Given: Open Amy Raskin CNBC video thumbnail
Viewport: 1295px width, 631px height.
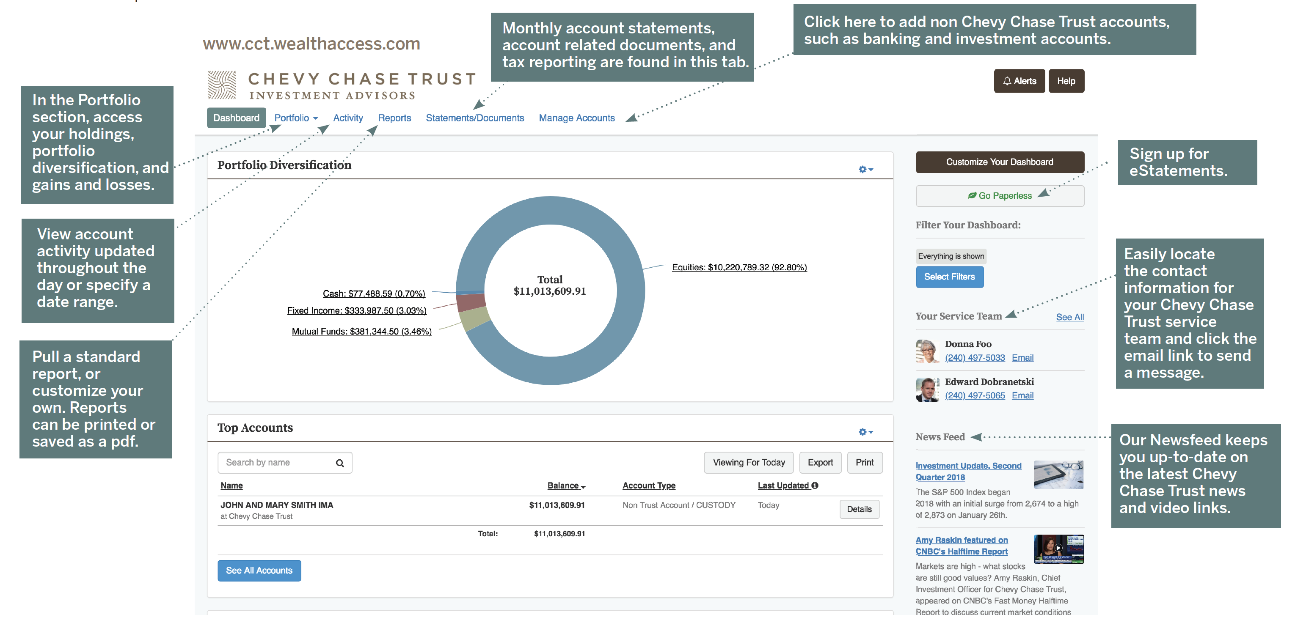Looking at the screenshot, I should pos(1058,549).
